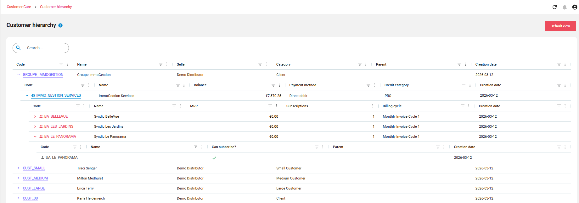Image resolution: width=579 pixels, height=203 pixels.
Task: Filter the top-level Parent column
Action: tap(459, 64)
